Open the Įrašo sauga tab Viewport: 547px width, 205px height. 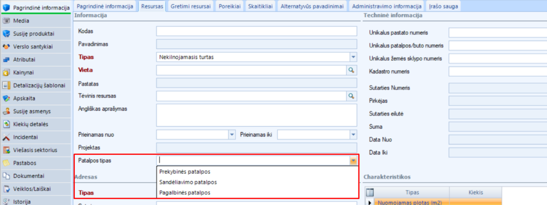point(443,6)
